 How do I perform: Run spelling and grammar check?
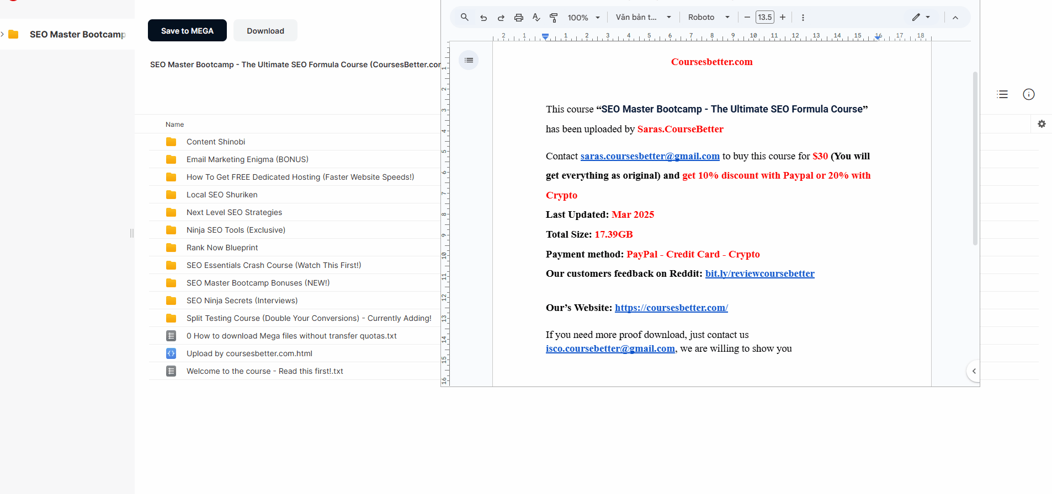tap(536, 18)
